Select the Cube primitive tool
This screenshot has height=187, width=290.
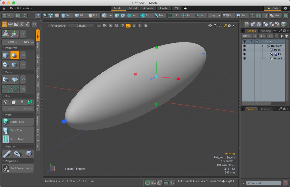click(x=5, y=55)
